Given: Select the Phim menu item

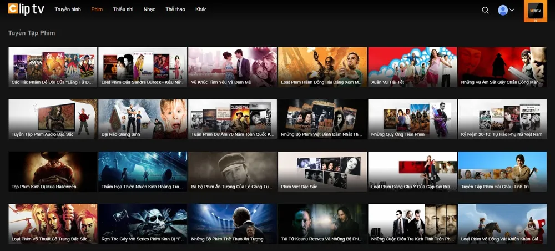Looking at the screenshot, I should (97, 10).
